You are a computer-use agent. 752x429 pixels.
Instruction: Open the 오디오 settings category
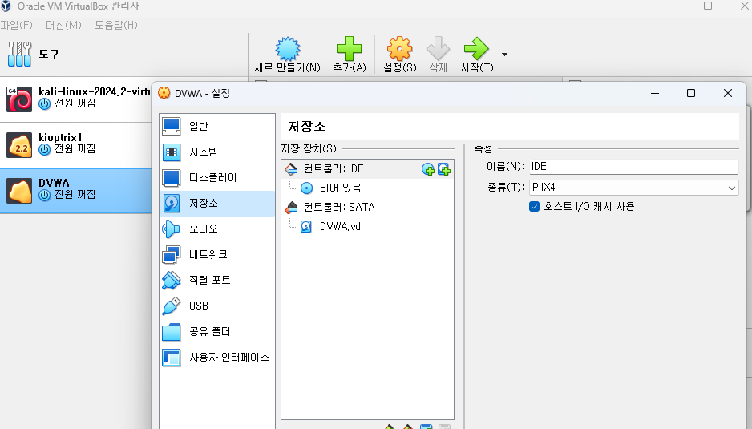[x=217, y=229]
